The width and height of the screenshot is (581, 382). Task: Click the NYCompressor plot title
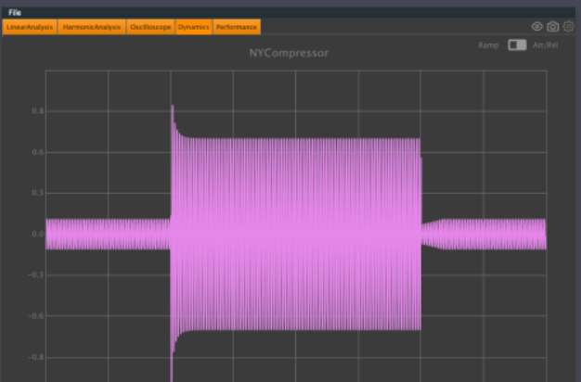coord(289,53)
